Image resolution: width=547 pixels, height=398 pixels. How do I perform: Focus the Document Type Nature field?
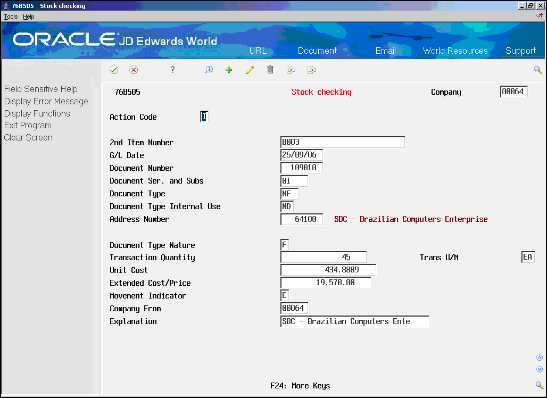[x=285, y=245]
